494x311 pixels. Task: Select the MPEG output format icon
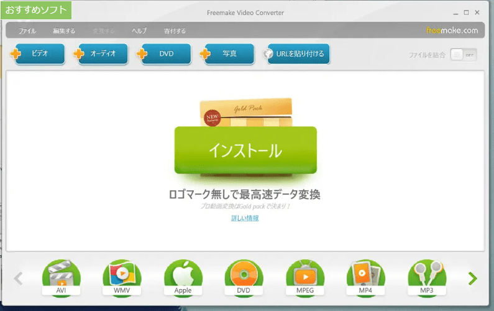305,277
